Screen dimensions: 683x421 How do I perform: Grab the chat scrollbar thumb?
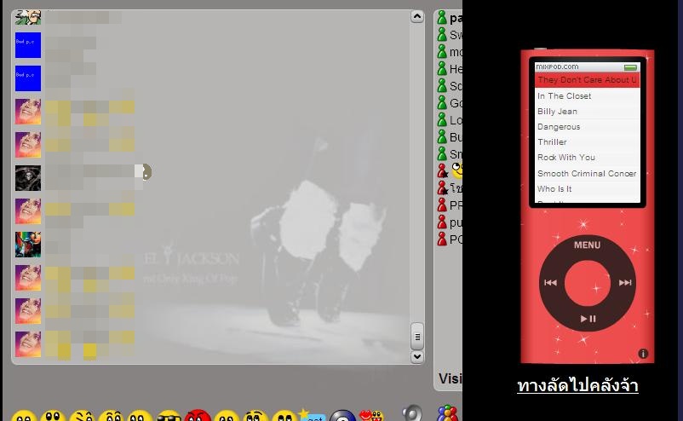pyautogui.click(x=416, y=337)
